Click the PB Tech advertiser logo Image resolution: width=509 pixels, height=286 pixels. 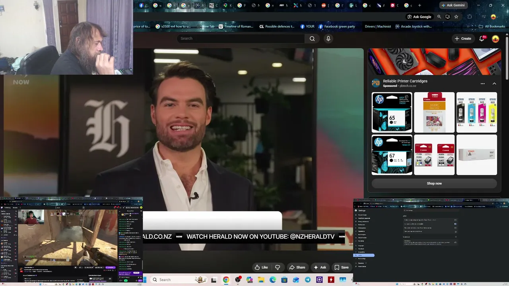click(x=376, y=83)
